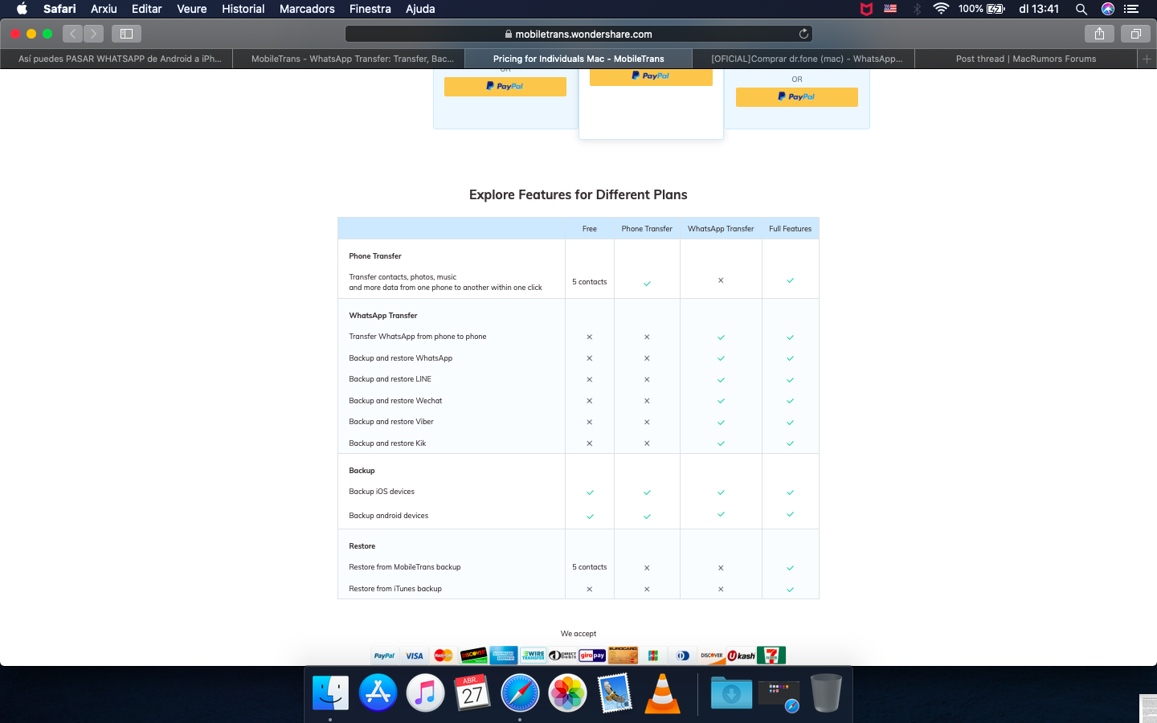Open the Veure menu
This screenshot has height=723, width=1157.
pos(192,9)
